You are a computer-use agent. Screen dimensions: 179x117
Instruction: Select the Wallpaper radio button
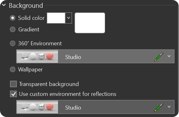coord(12,70)
